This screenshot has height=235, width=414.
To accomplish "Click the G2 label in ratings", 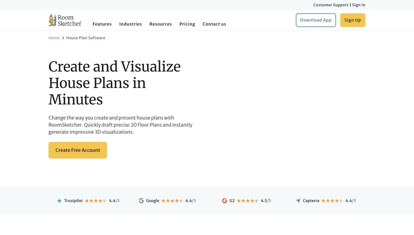I will 232,201.
